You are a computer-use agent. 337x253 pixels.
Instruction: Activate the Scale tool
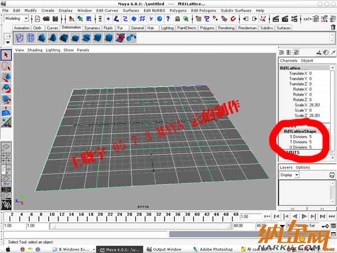coord(6,100)
